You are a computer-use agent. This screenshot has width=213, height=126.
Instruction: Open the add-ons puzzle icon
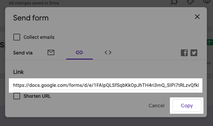click(174, 2)
